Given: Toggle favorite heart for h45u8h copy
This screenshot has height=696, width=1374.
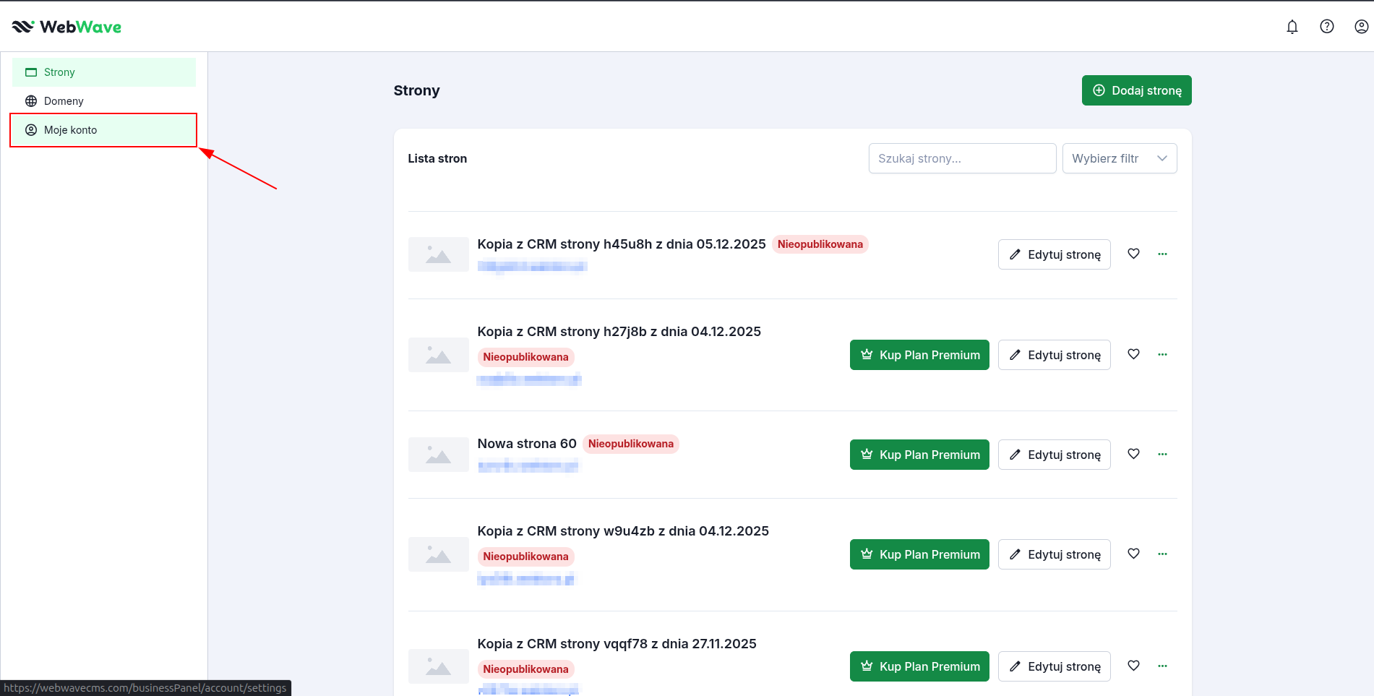Looking at the screenshot, I should point(1133,254).
